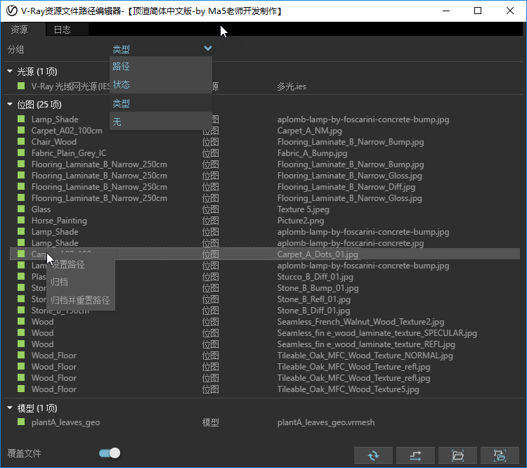The width and height of the screenshot is (527, 468).
Task: Click the 位图 type cell in the Glass row
Action: click(210, 209)
